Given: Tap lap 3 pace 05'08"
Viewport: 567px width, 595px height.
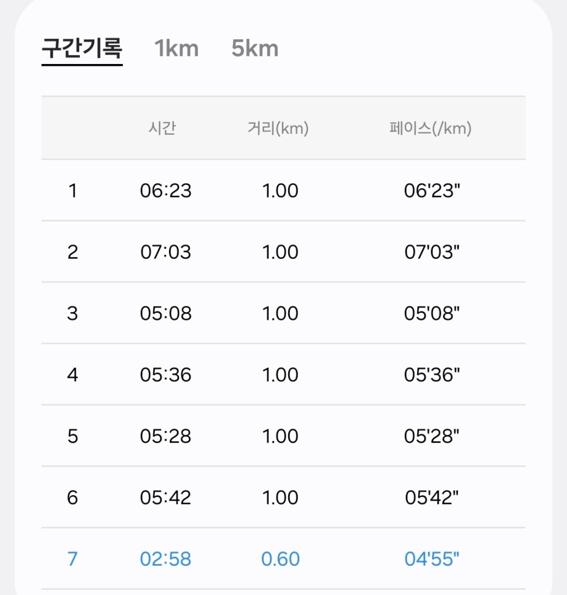Looking at the screenshot, I should point(432,313).
